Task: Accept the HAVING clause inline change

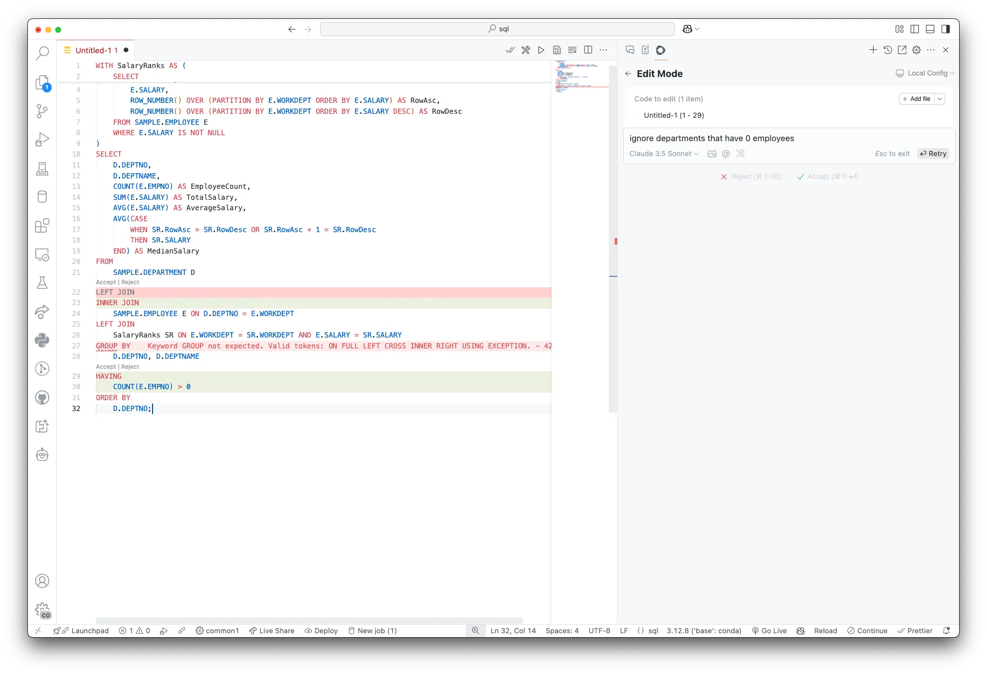Action: pyautogui.click(x=105, y=367)
